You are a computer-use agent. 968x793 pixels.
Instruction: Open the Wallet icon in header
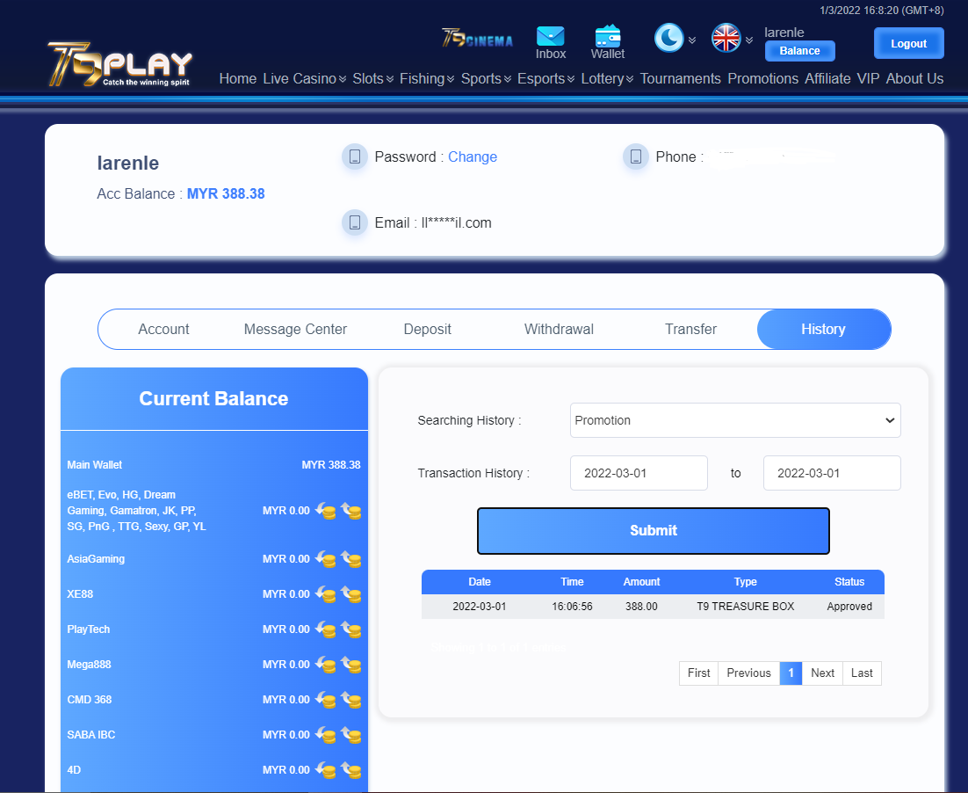608,37
